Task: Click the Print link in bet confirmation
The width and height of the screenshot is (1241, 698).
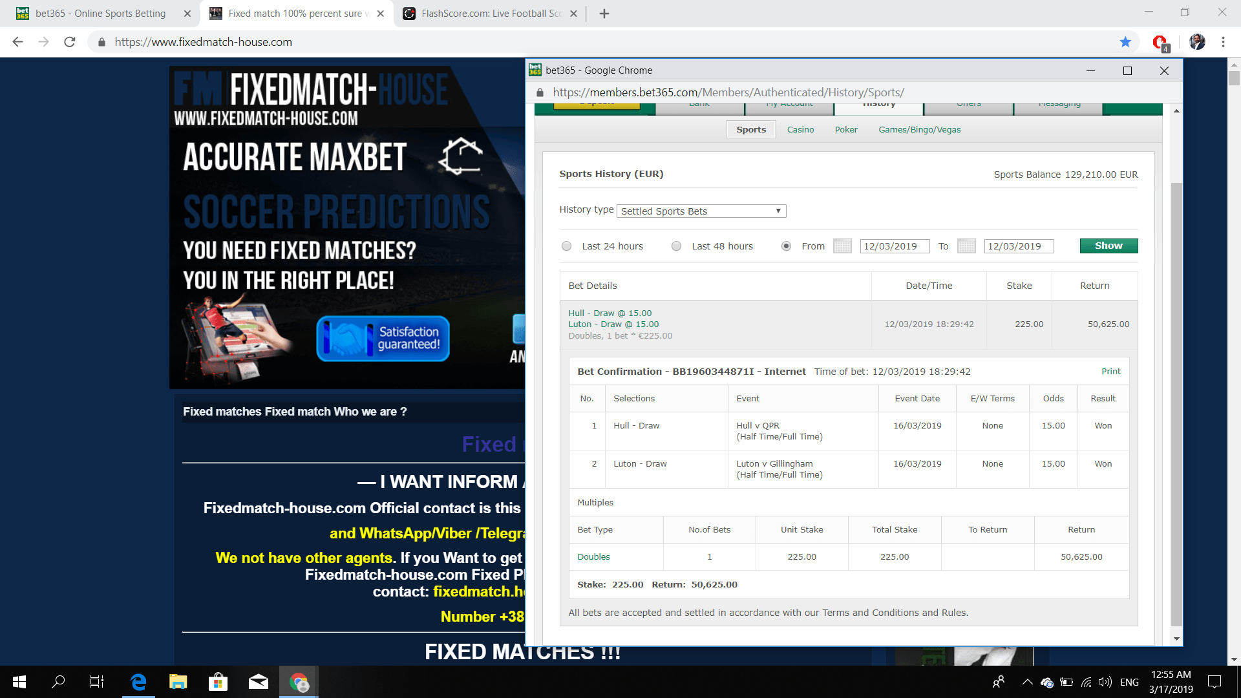Action: [1111, 372]
